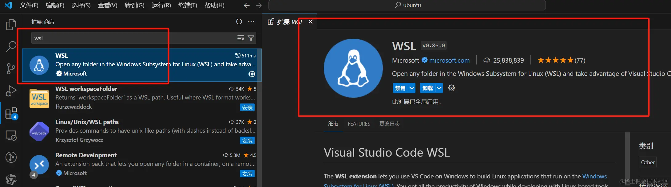Open more actions for extensions view
Viewport: 671px width, 187px height.
[251, 21]
